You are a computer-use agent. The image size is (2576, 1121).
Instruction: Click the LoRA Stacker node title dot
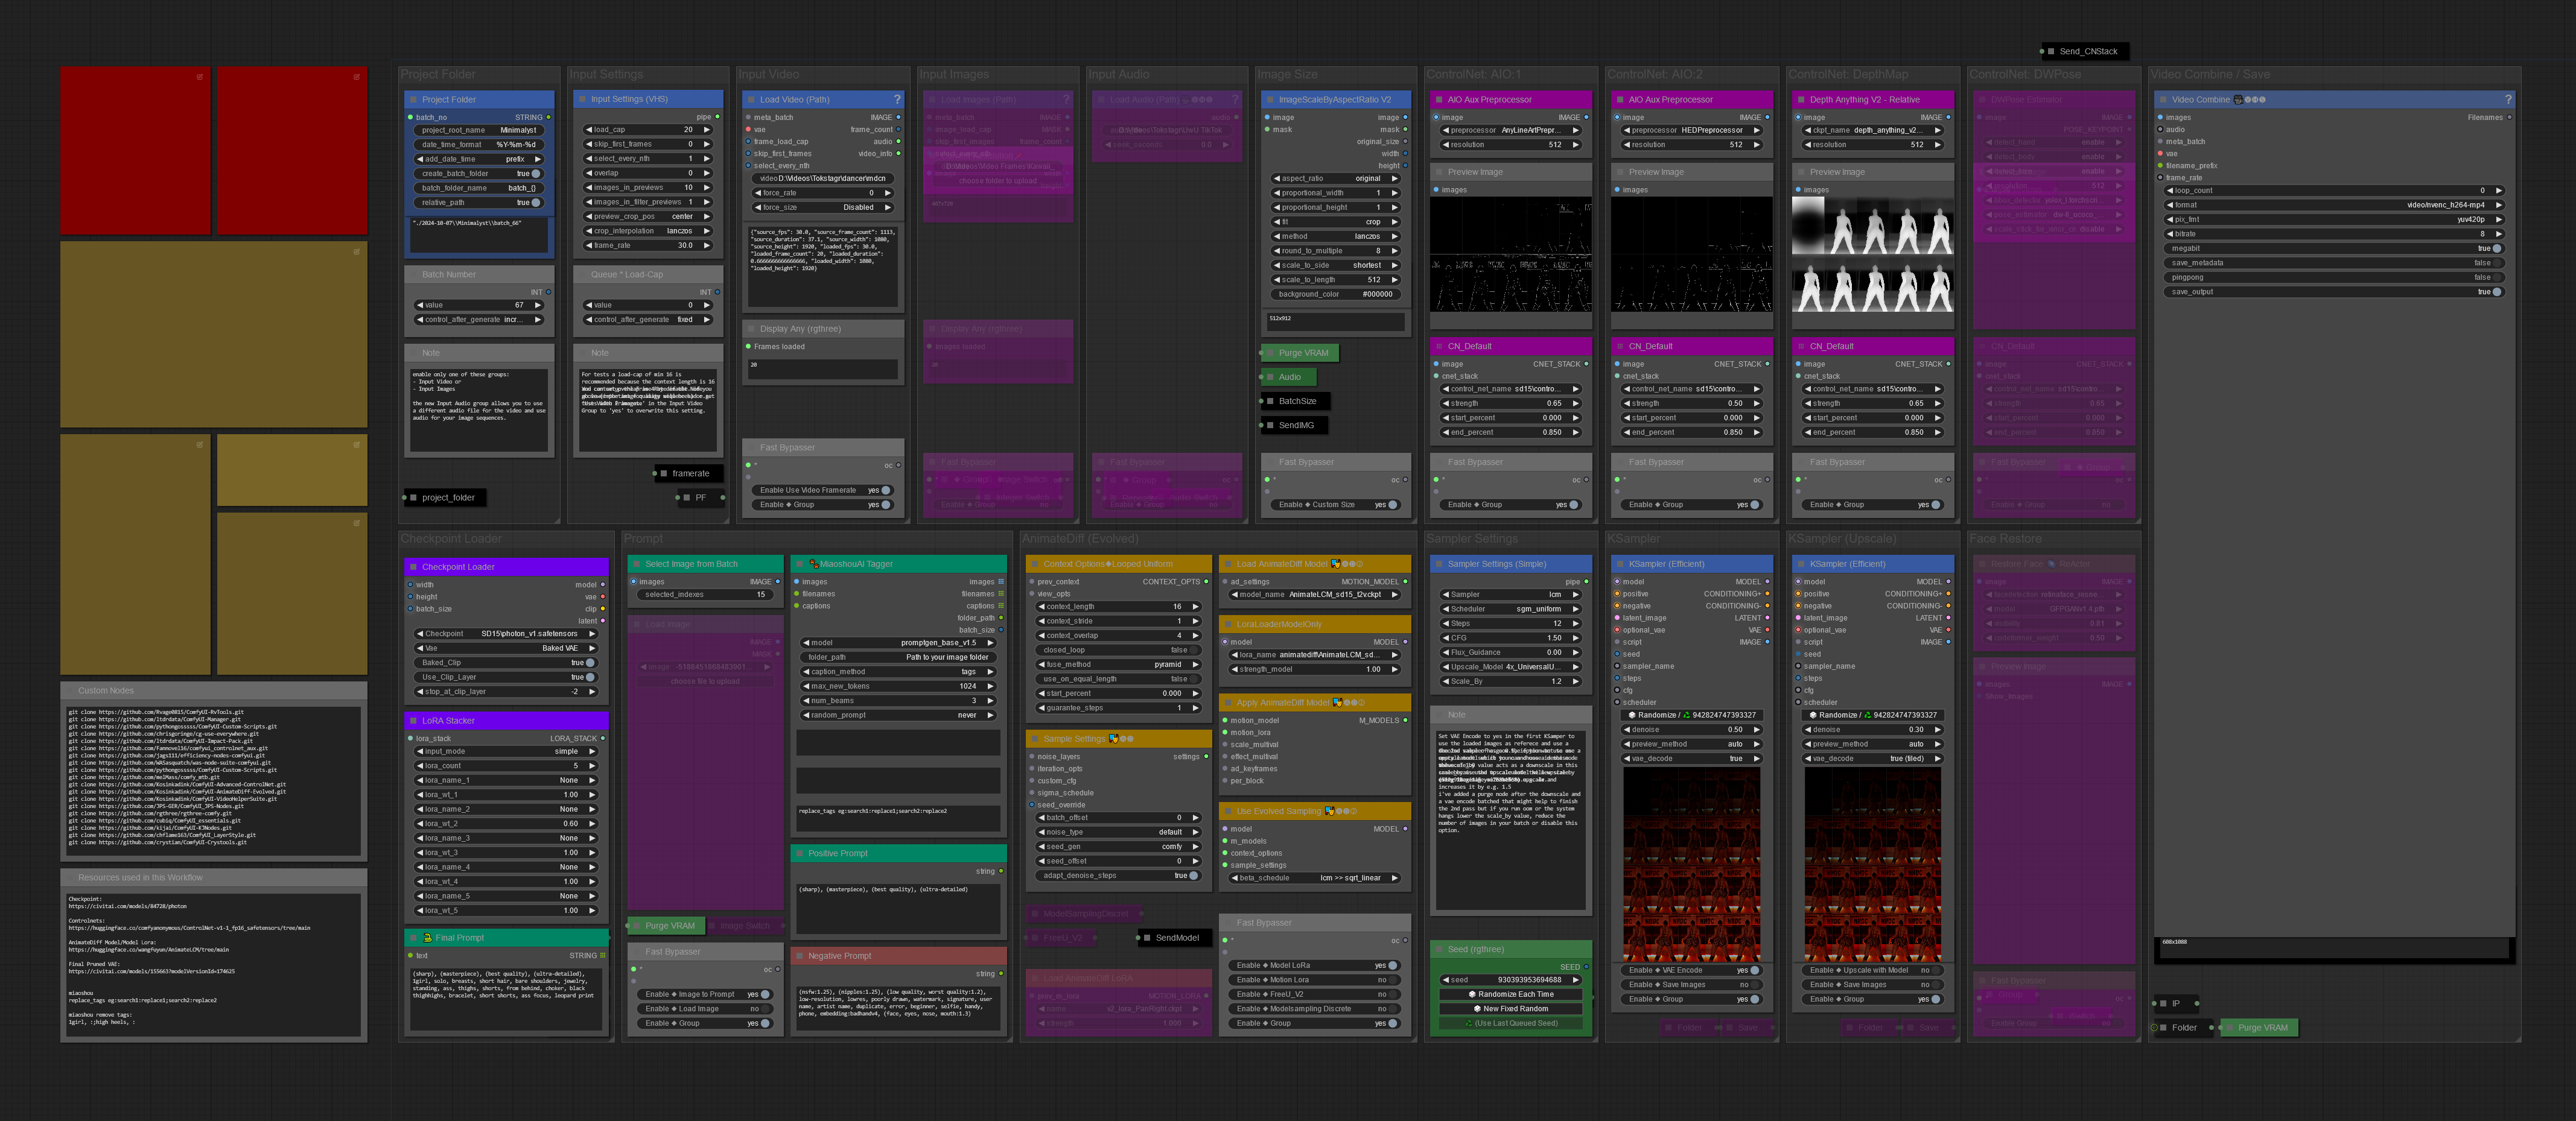[413, 721]
